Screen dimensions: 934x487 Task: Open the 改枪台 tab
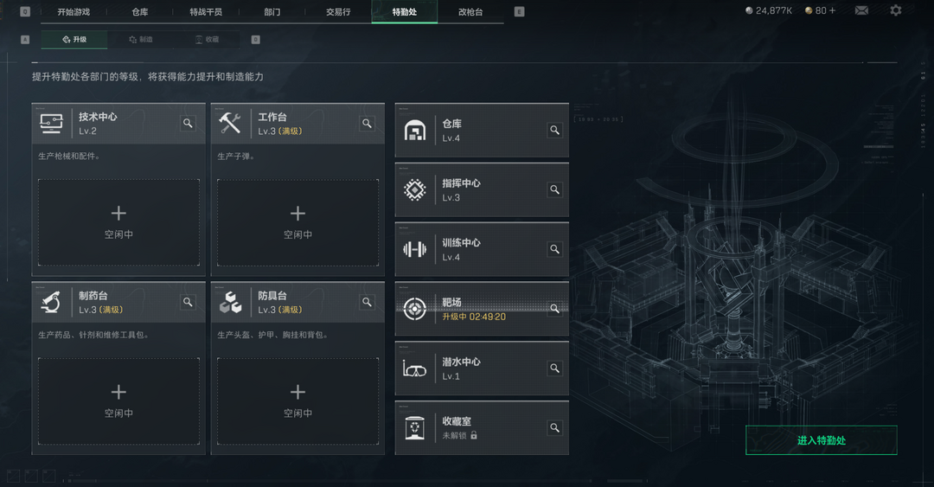tap(470, 12)
